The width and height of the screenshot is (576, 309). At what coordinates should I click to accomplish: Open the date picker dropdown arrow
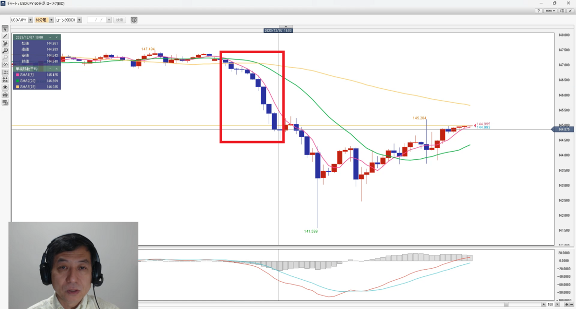pyautogui.click(x=109, y=20)
